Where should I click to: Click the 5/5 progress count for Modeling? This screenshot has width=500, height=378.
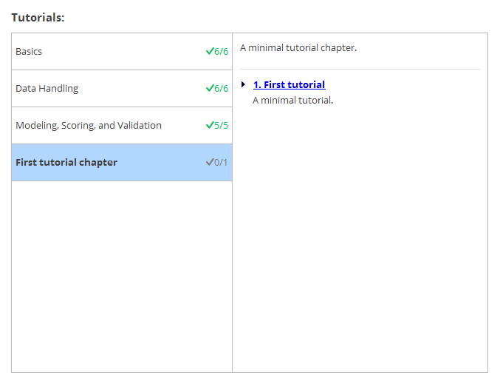(x=222, y=126)
